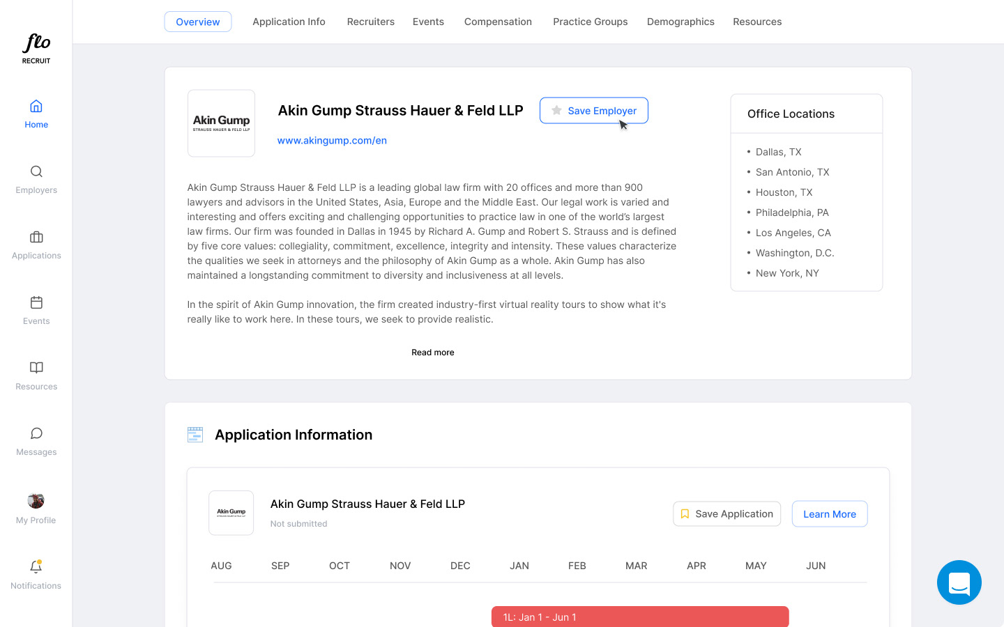The image size is (1004, 627).
Task: Switch to the Practice Groups tab
Action: [590, 22]
